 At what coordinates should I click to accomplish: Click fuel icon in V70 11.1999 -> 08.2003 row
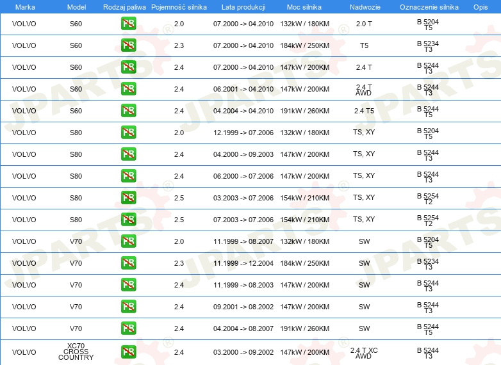pos(128,284)
